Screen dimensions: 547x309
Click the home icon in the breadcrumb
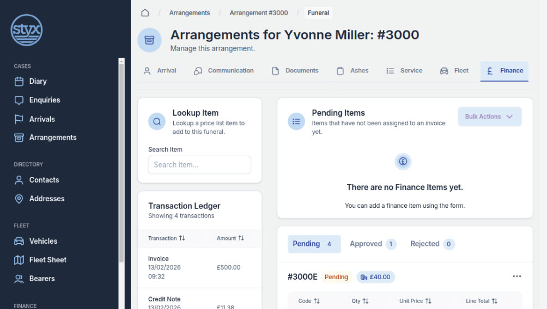pos(145,13)
